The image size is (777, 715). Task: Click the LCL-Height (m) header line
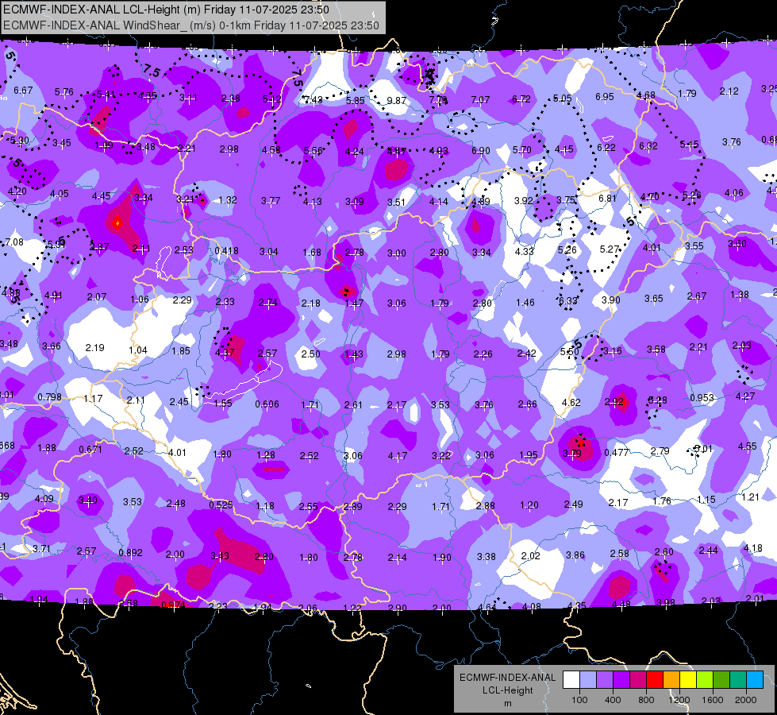click(166, 10)
